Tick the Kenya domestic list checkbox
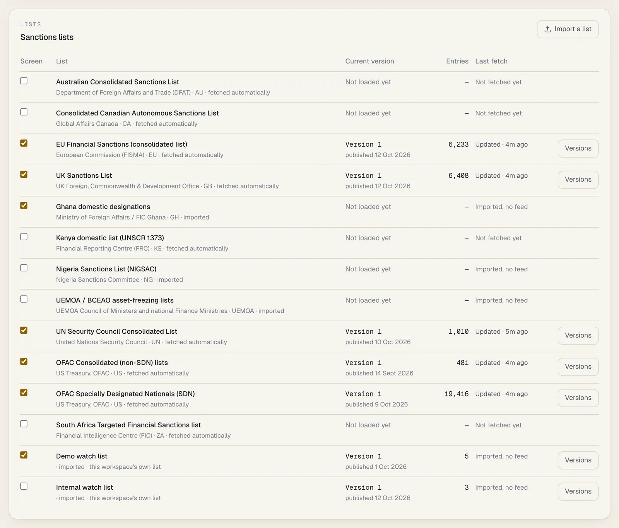The height and width of the screenshot is (528, 619). 24,237
